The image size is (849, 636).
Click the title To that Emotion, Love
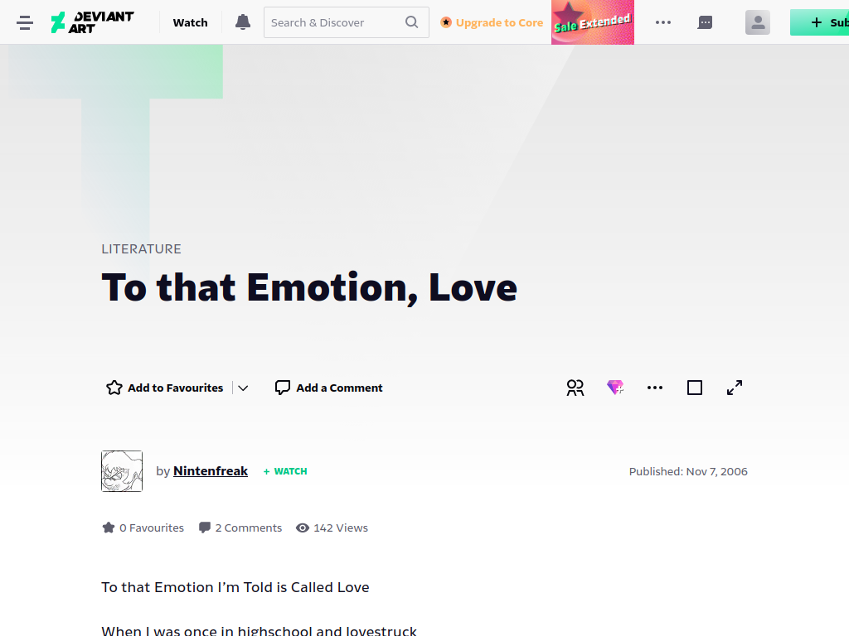(x=309, y=287)
